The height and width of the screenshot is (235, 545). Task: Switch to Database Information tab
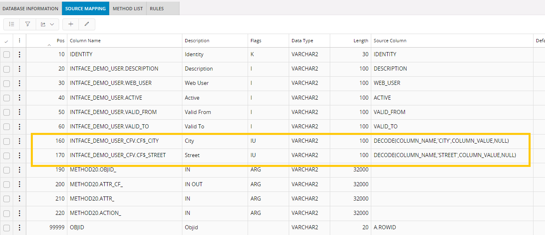pos(30,9)
